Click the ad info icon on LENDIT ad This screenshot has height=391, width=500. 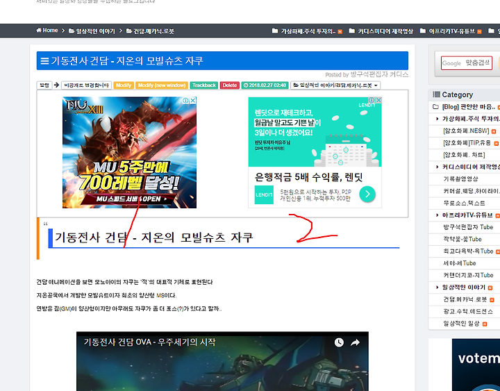pyautogui.click(x=371, y=100)
